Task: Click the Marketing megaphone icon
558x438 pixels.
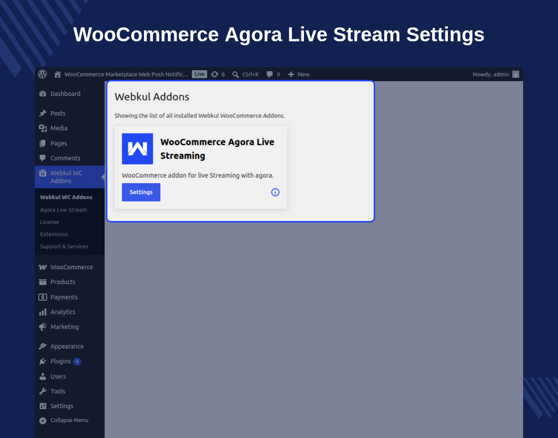Action: click(x=43, y=327)
